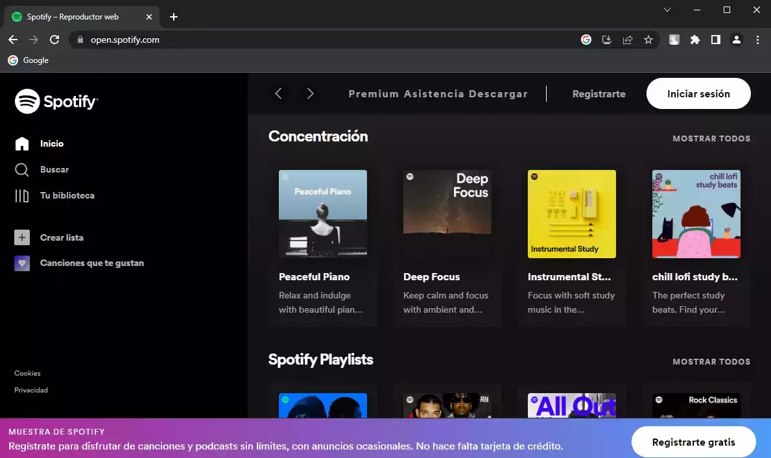Open the browser profile avatar icon
This screenshot has width=771, height=458.
pyautogui.click(x=737, y=40)
